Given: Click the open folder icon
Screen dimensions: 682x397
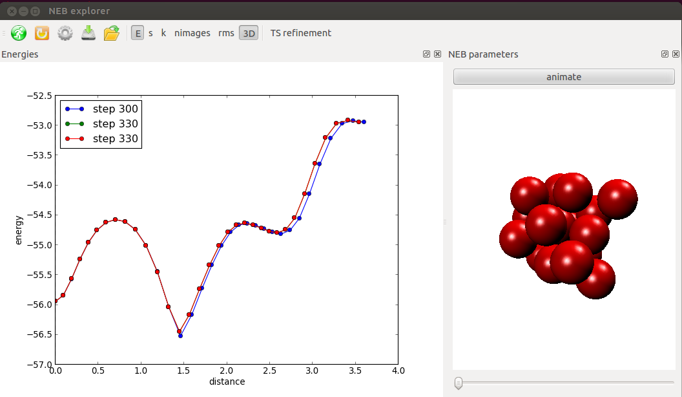Looking at the screenshot, I should tap(112, 33).
